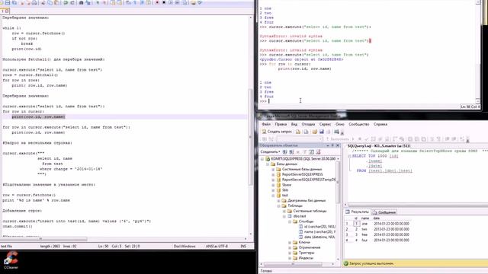The height and width of the screenshot is (274, 488).
Task: Expand the Системные таблицы folder
Action: coord(284,211)
